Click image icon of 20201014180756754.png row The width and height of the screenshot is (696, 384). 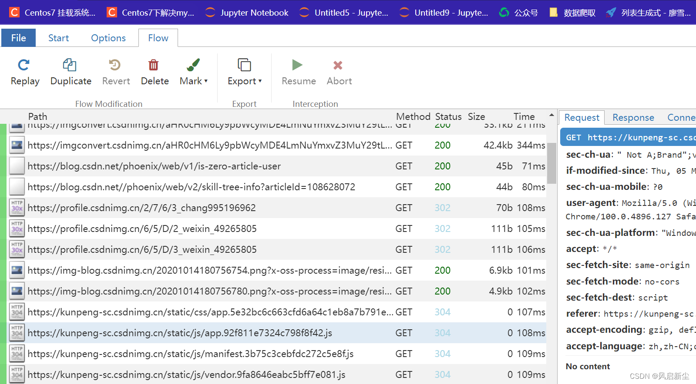(17, 270)
